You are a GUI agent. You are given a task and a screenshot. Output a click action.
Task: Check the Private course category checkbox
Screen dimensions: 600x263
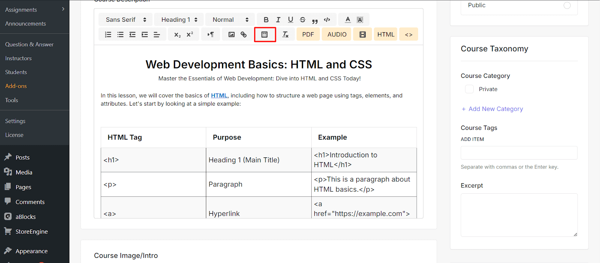pos(469,89)
